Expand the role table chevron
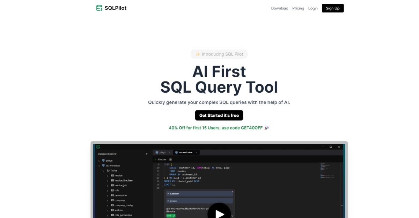The width and height of the screenshot is (419, 218). coord(108,190)
